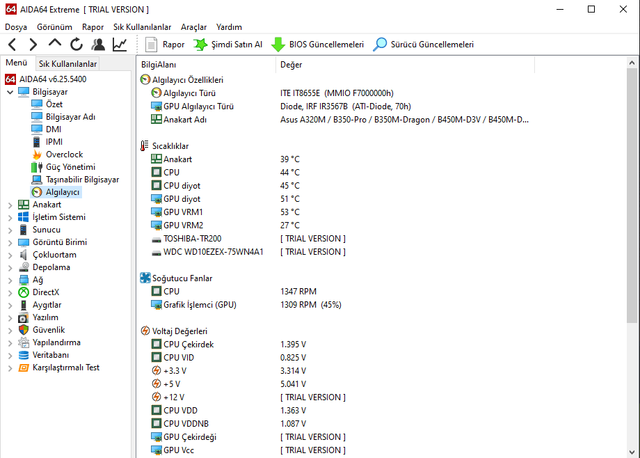The width and height of the screenshot is (640, 458).
Task: Click the scrollbar up arrow
Action: (632, 63)
